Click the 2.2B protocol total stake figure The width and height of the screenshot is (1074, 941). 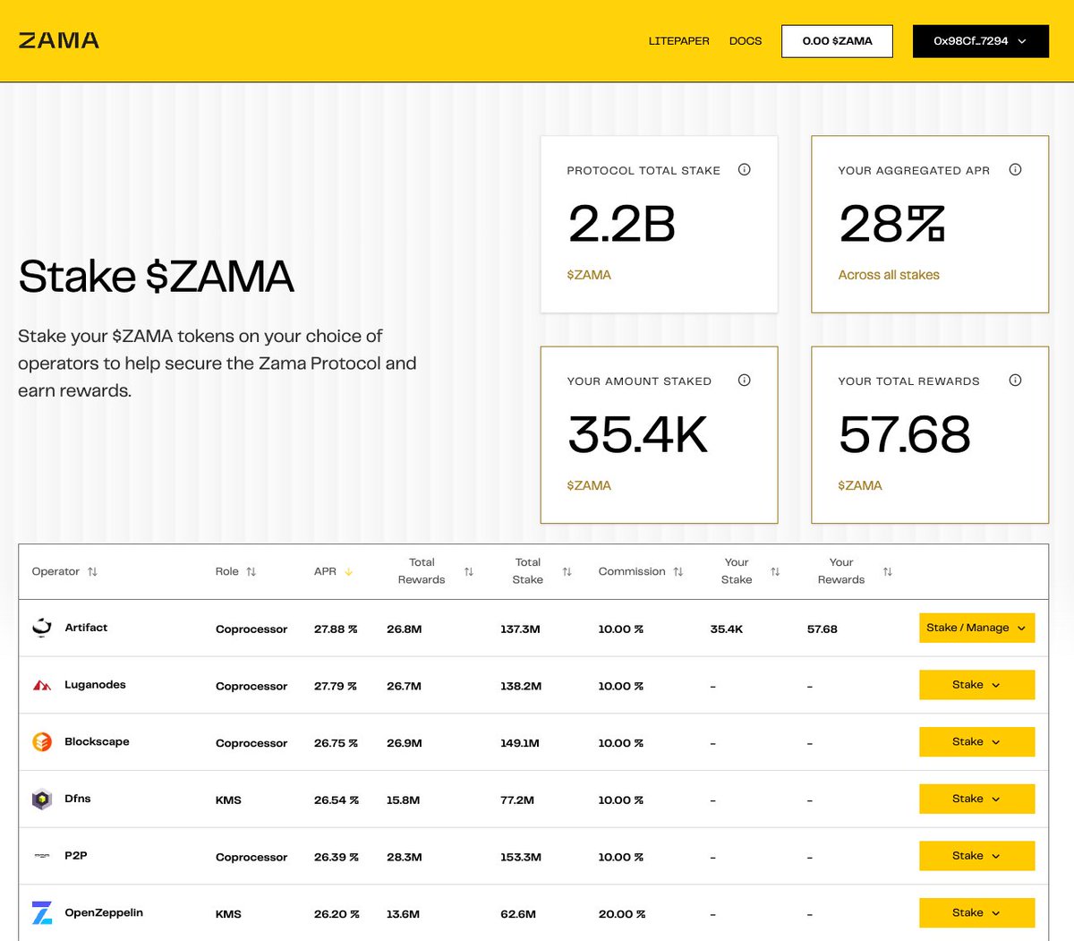pyautogui.click(x=622, y=224)
